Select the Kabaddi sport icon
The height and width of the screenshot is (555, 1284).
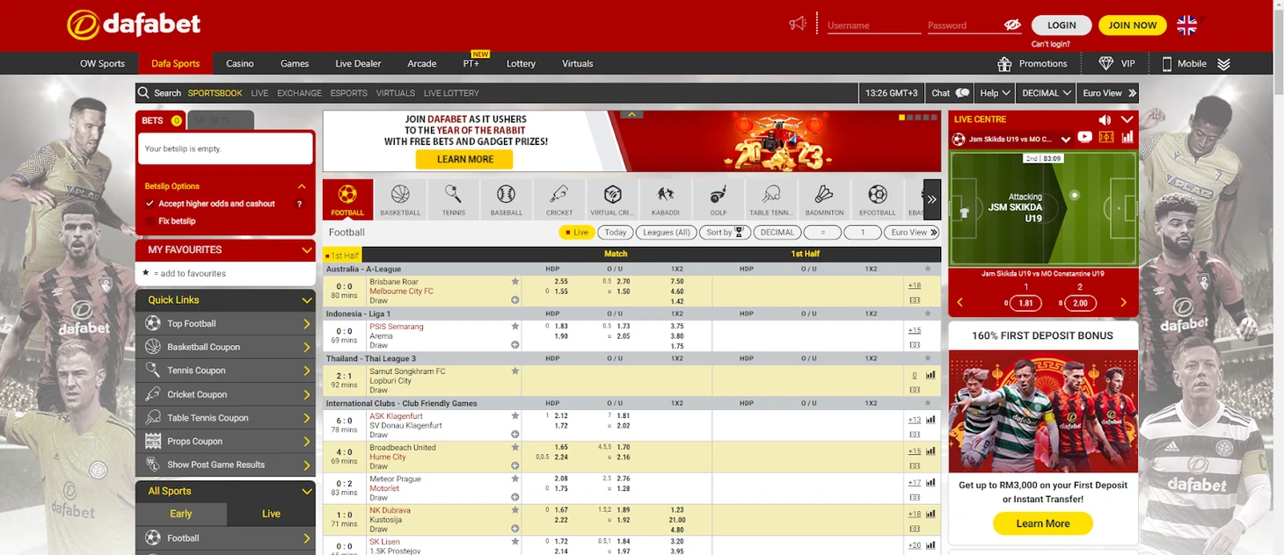665,199
